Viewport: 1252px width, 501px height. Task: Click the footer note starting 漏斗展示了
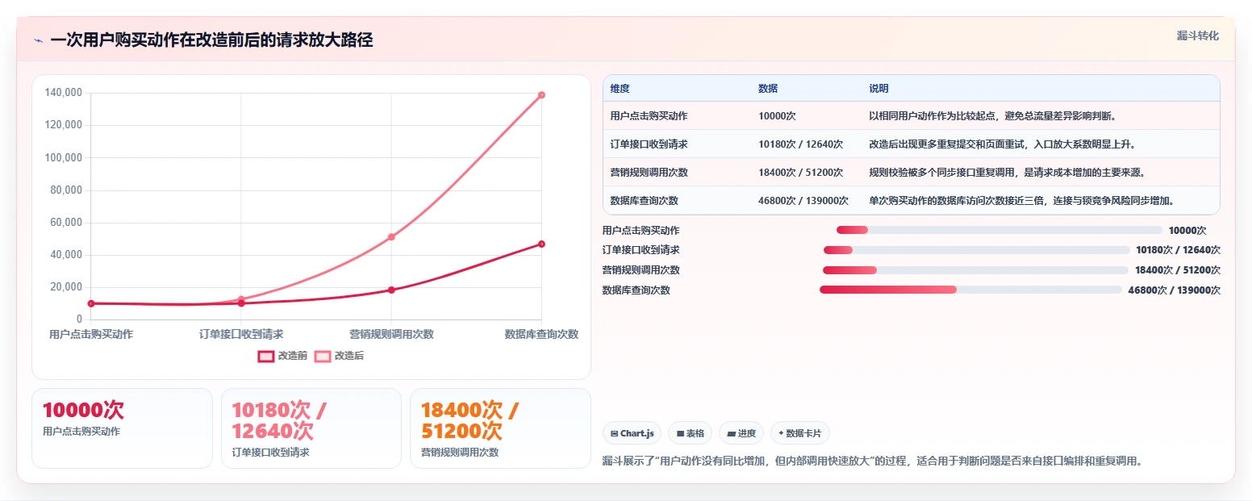[x=873, y=461]
